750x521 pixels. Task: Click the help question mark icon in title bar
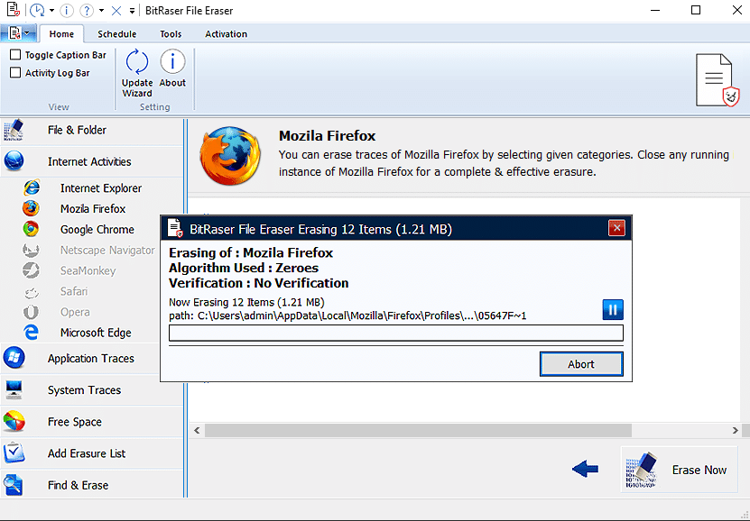87,10
